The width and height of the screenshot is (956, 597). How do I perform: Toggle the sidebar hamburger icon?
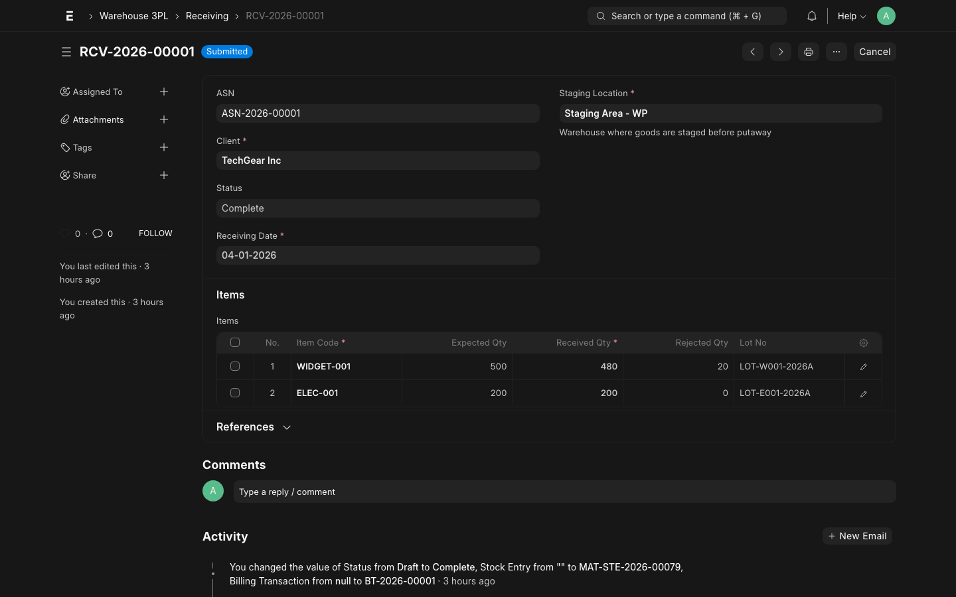pyautogui.click(x=66, y=52)
